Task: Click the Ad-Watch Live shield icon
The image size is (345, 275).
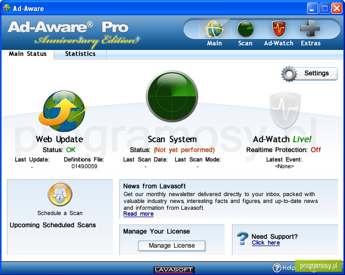Action: [x=285, y=110]
